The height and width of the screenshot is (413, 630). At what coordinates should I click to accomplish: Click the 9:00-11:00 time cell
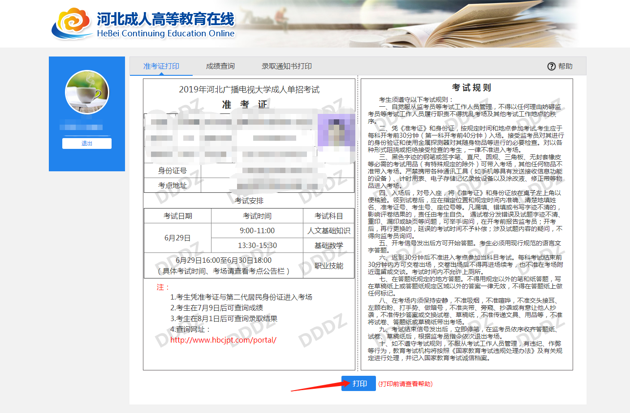(x=257, y=230)
